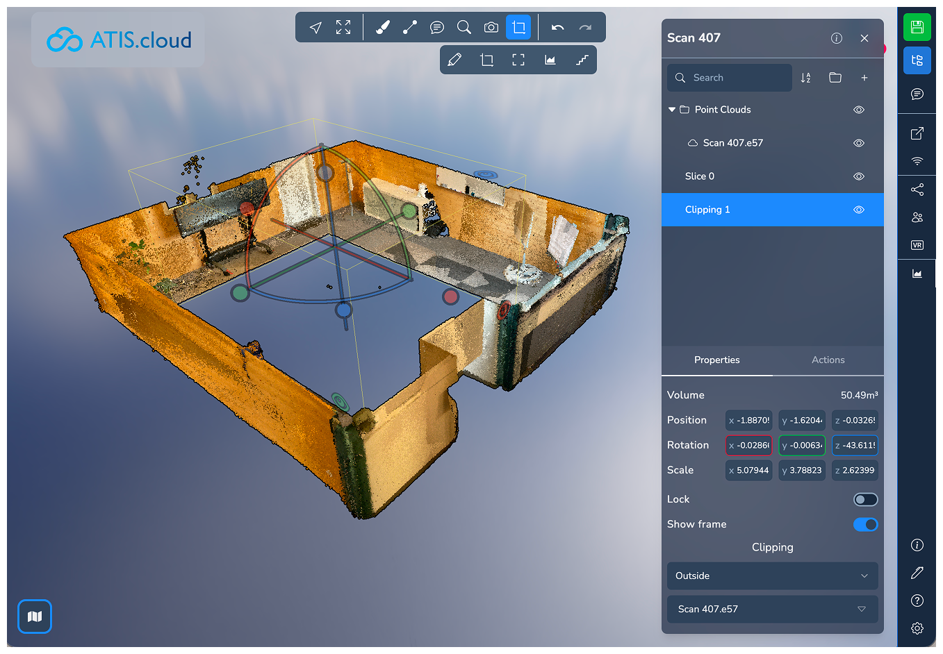The height and width of the screenshot is (654, 943).
Task: Click the green save icon
Action: tap(917, 27)
